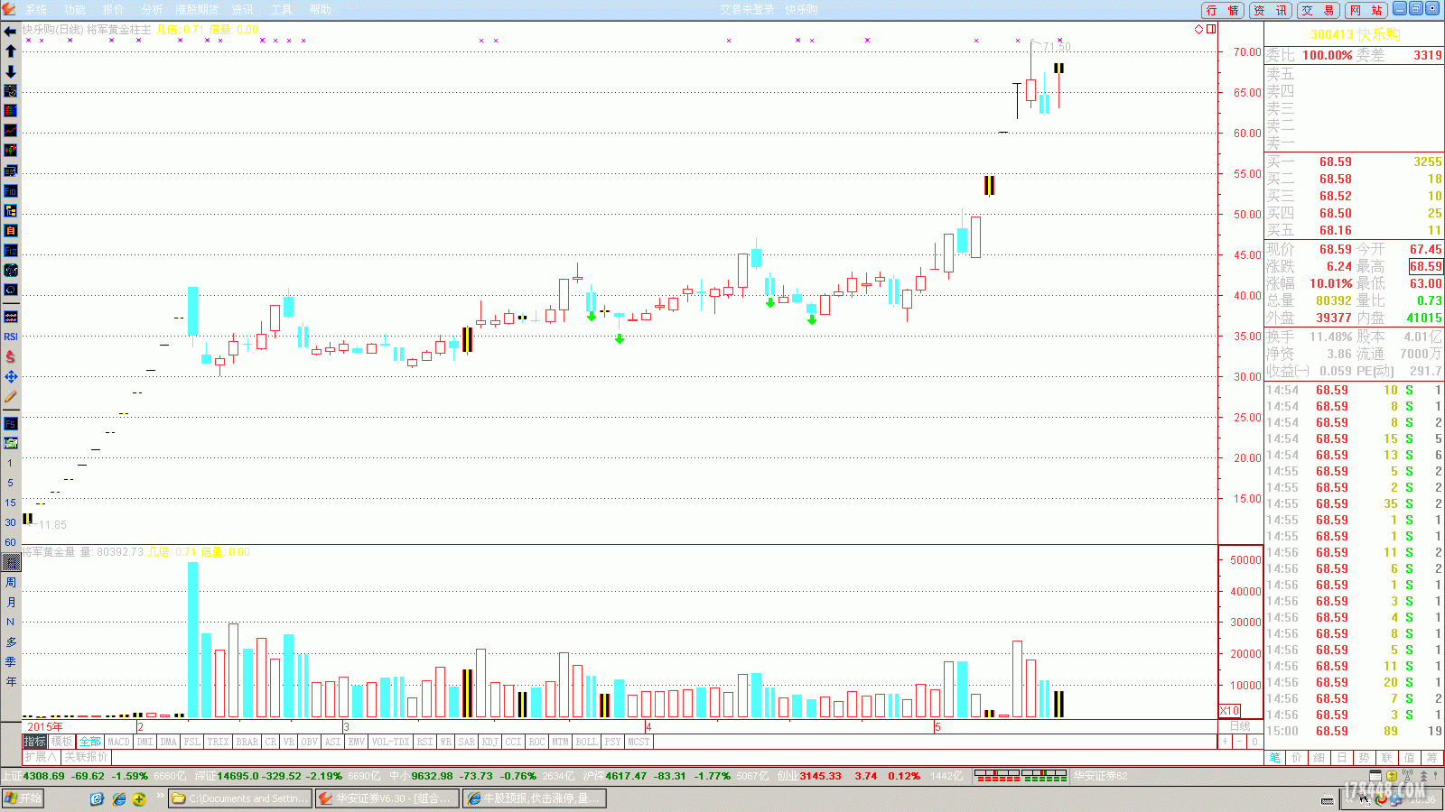Switch to the 模板 tab
The height and width of the screenshot is (812, 1445).
[x=61, y=742]
